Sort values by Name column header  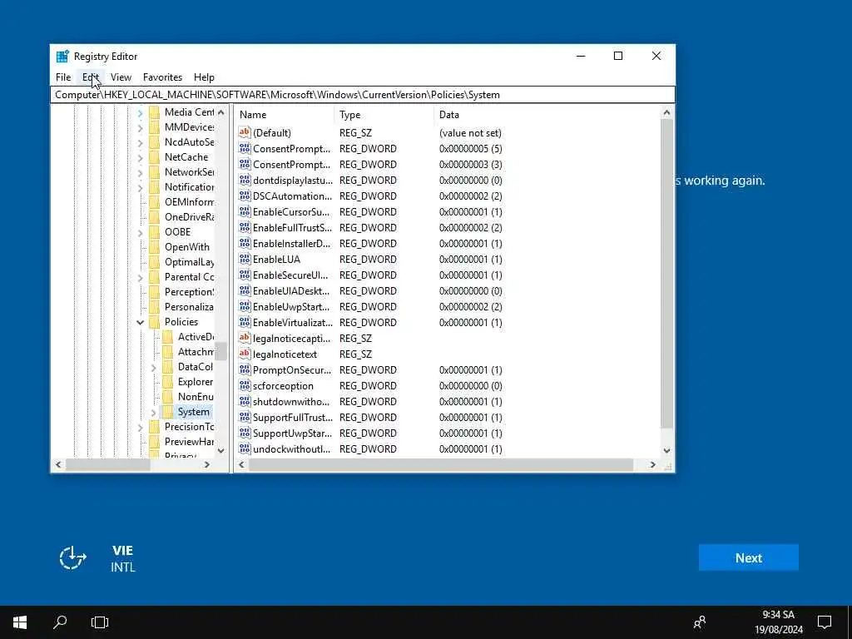tap(285, 115)
